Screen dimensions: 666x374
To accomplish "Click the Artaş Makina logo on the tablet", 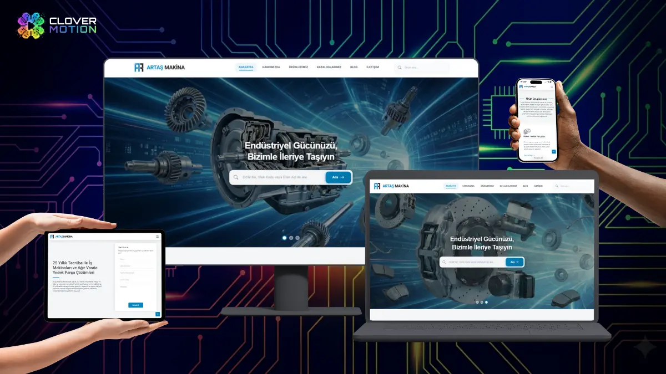I will (61, 237).
